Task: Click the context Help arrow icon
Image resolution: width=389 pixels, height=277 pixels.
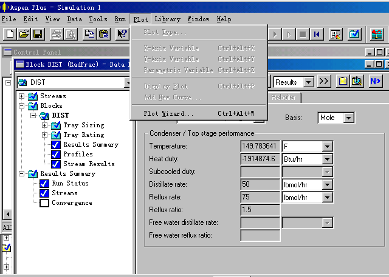Action: 122,34
